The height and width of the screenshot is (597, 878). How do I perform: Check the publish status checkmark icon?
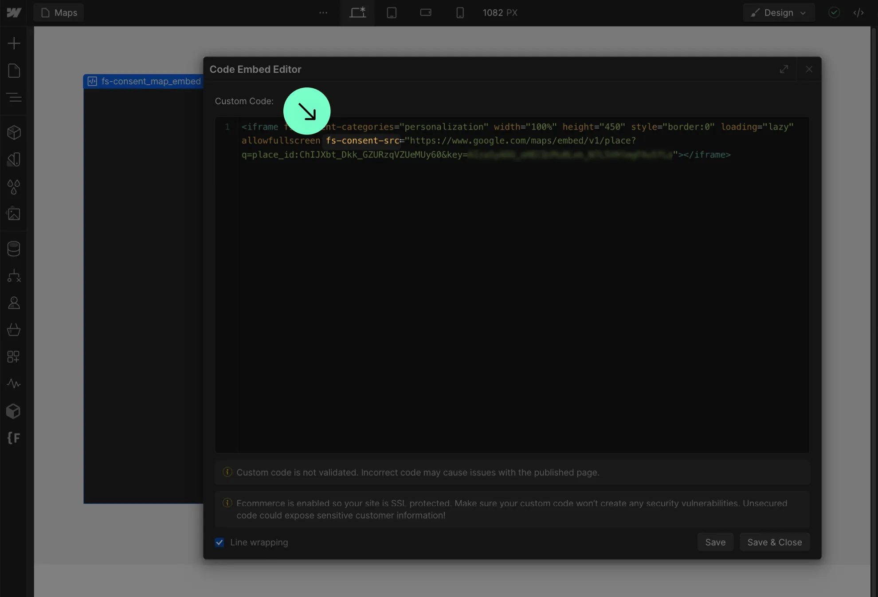[834, 12]
